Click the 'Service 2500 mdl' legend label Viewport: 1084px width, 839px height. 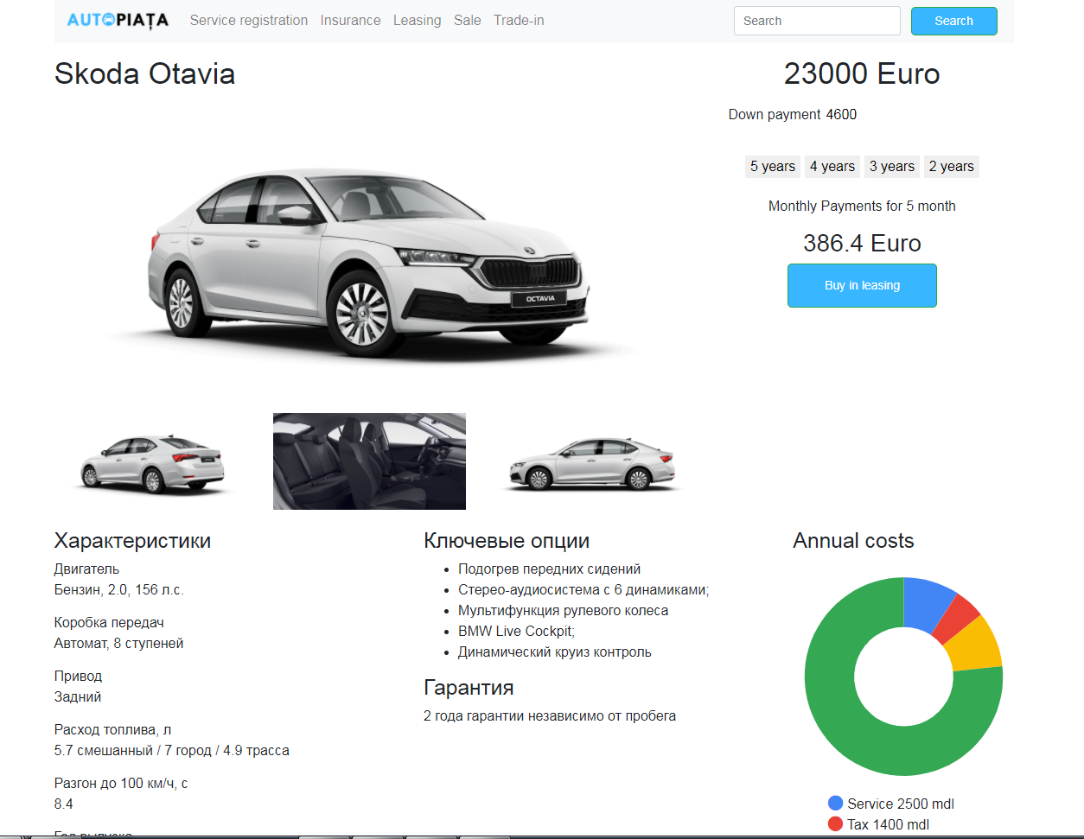901,804
